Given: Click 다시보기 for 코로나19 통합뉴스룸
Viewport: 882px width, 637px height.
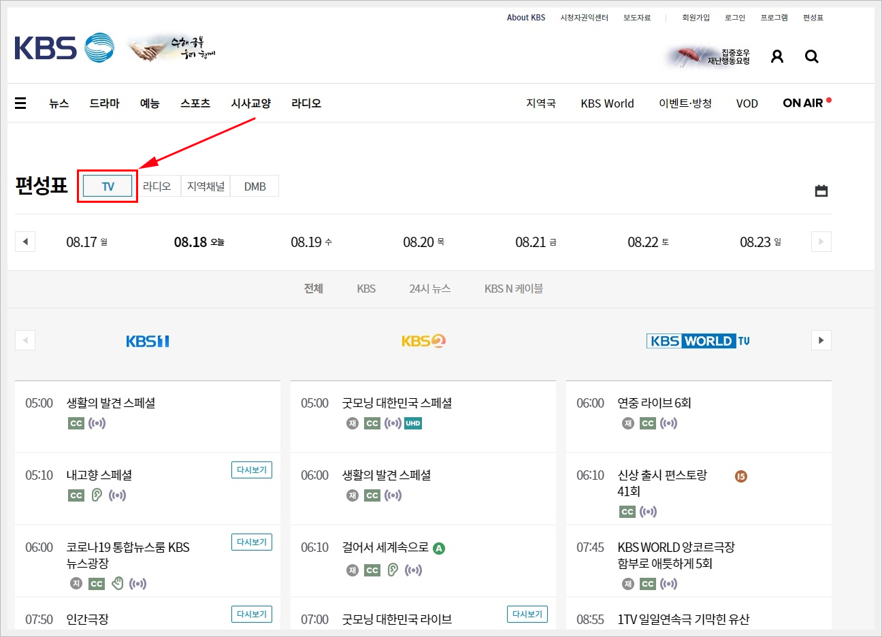Looking at the screenshot, I should (x=252, y=542).
